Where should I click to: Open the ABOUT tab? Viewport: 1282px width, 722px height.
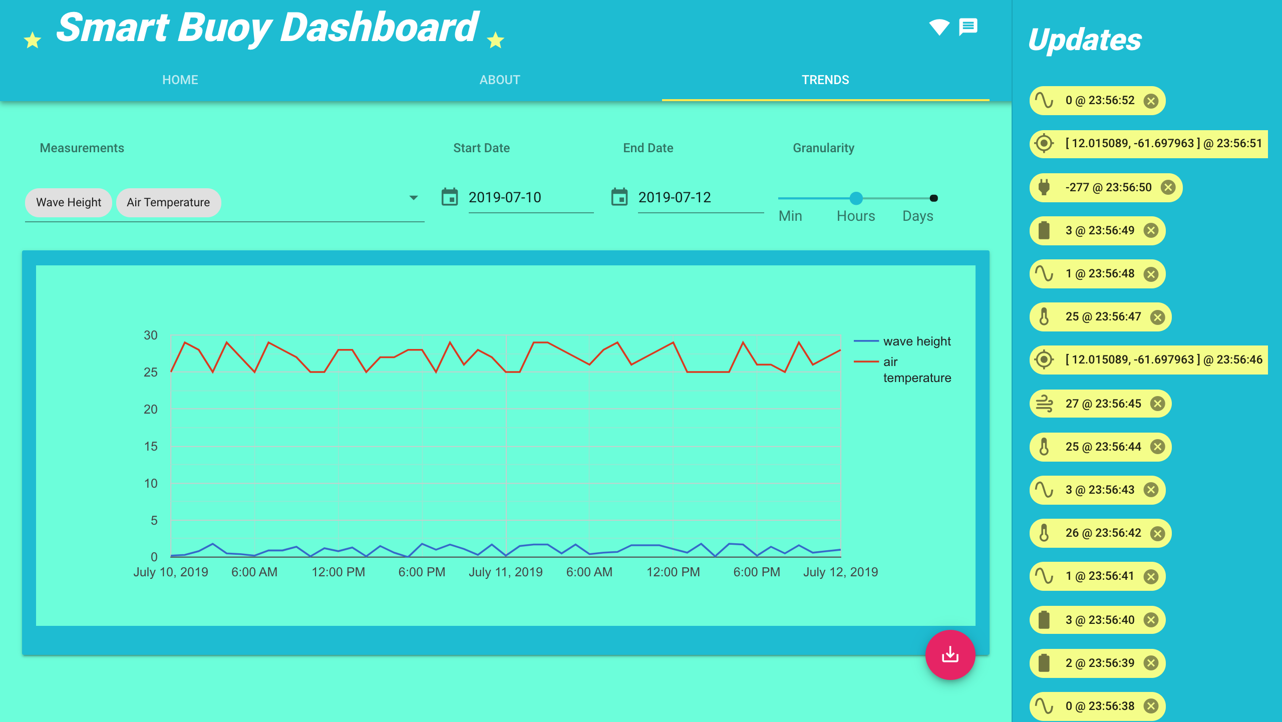tap(500, 79)
